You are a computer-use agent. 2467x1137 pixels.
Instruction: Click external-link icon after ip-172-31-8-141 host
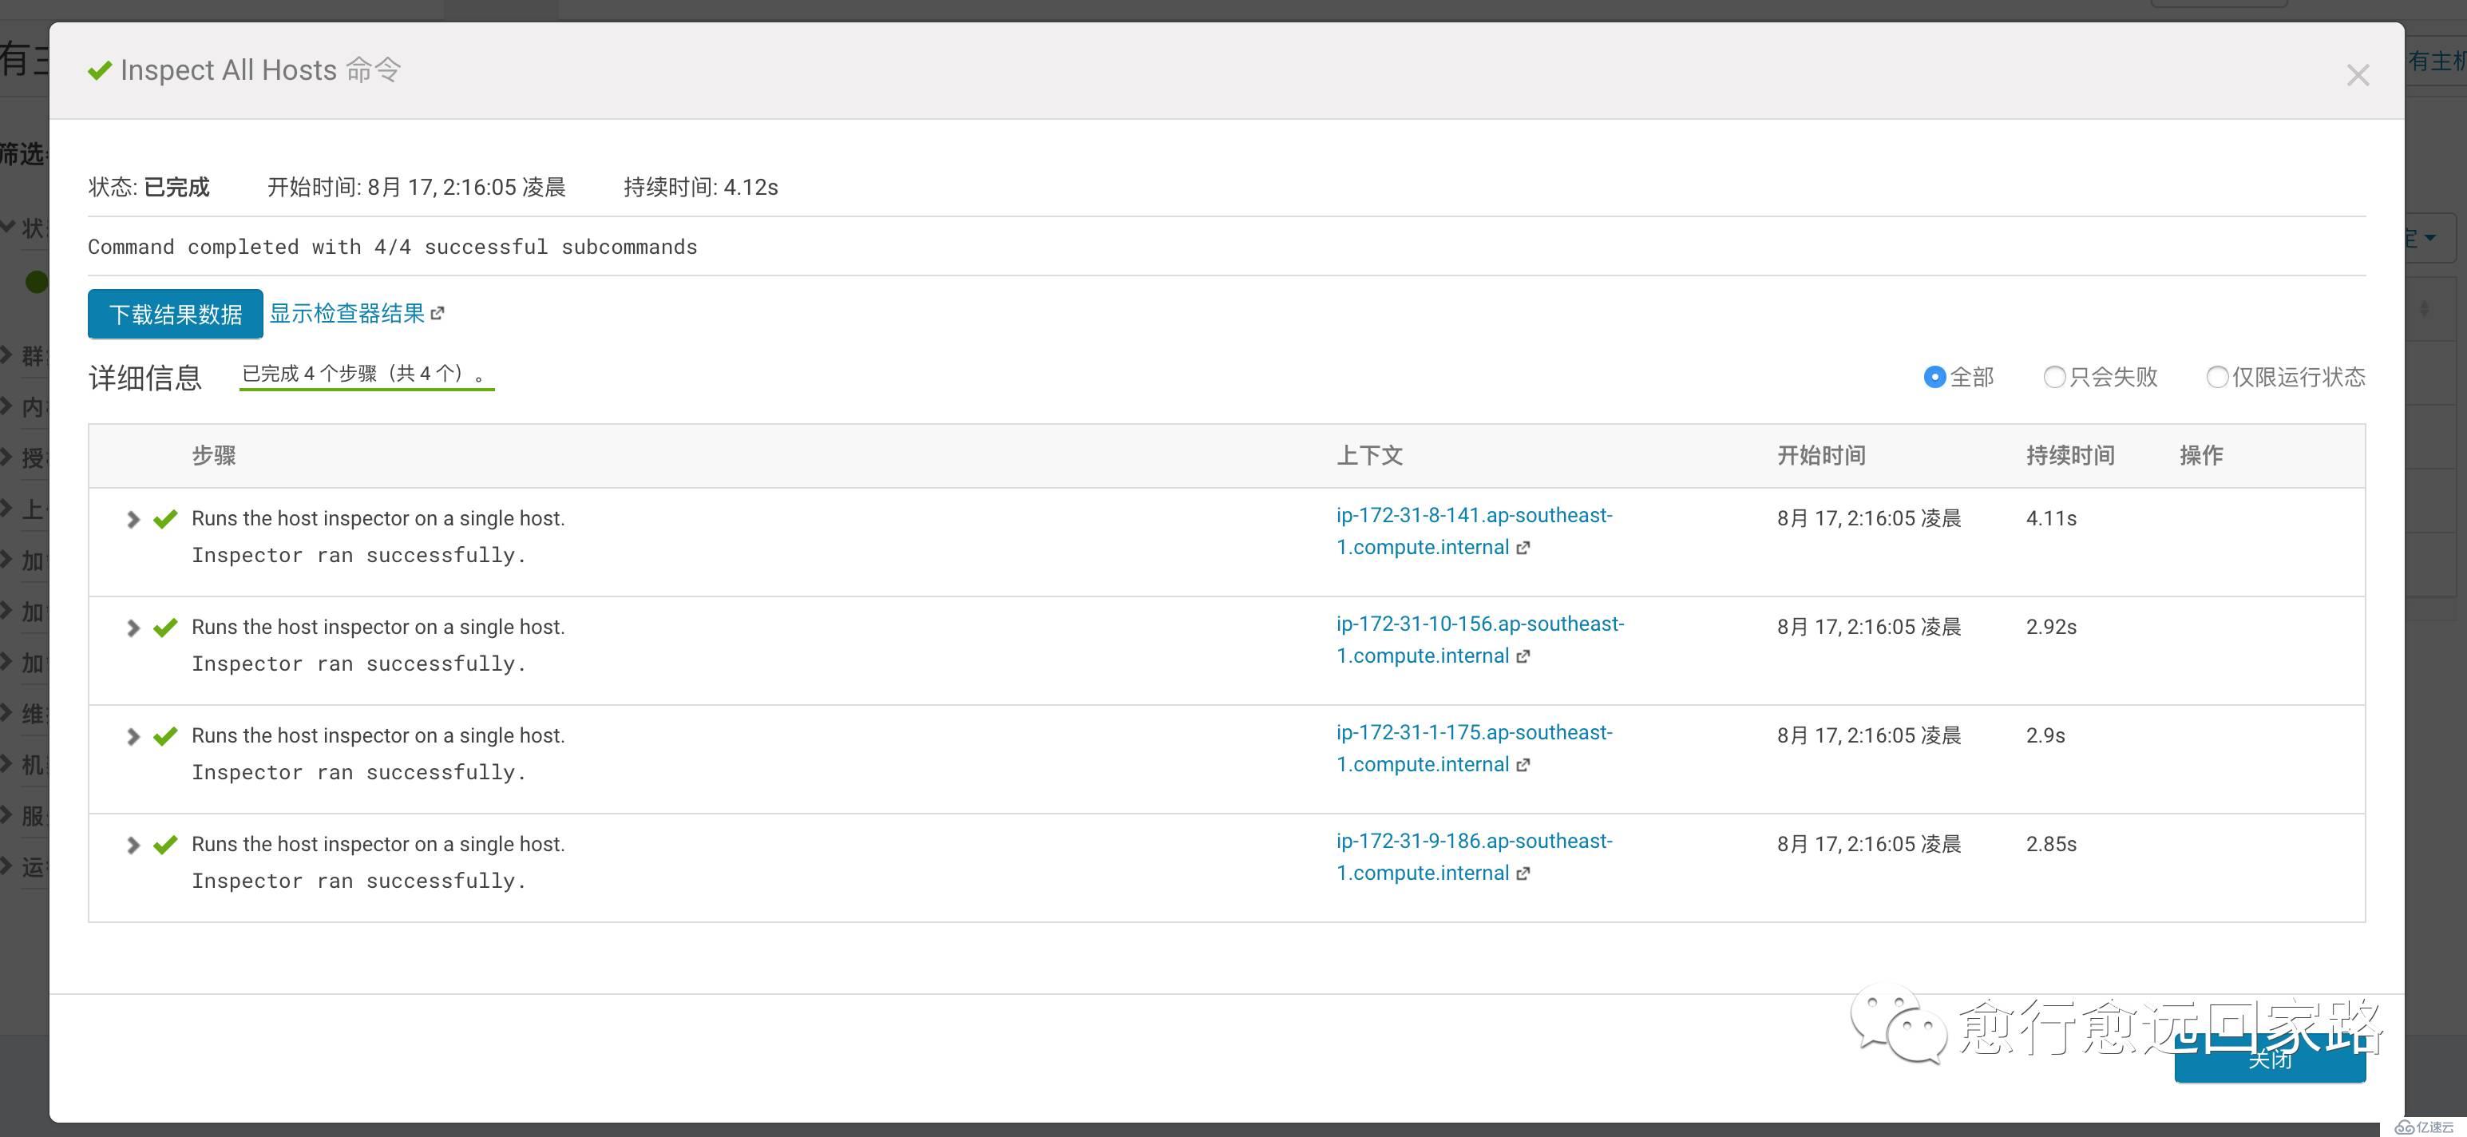(1523, 548)
